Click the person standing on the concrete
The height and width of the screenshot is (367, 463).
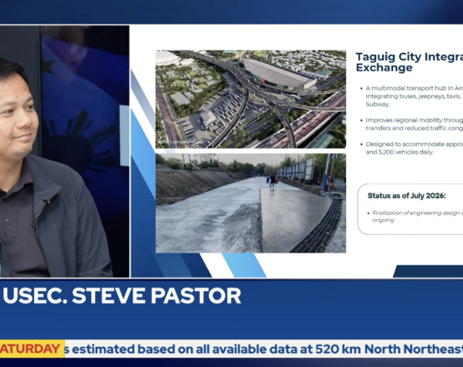click(x=272, y=181)
